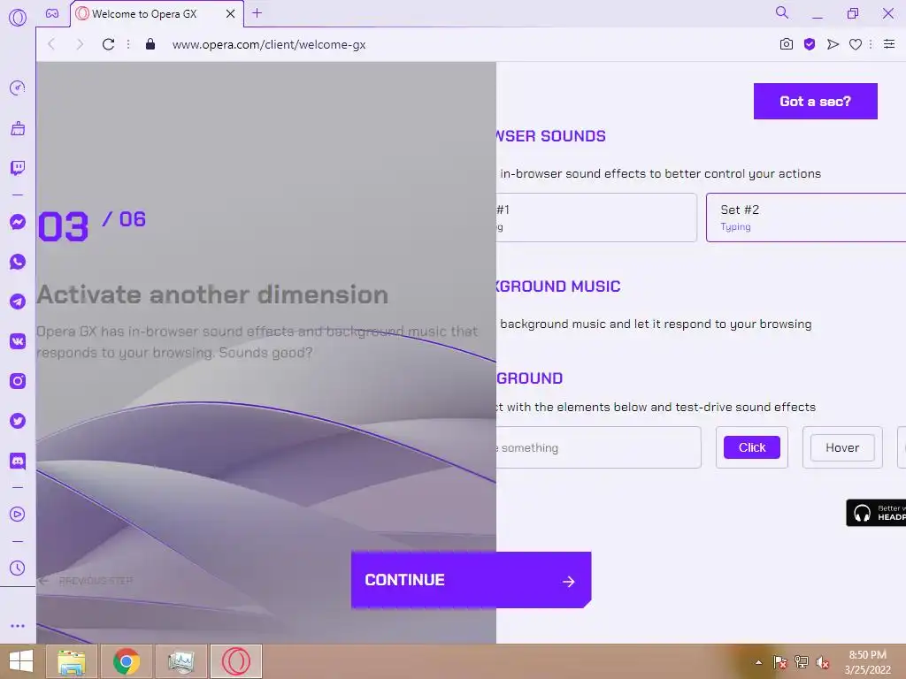Show hidden tray icons arrow
Screen dimensions: 906x679
(758, 662)
